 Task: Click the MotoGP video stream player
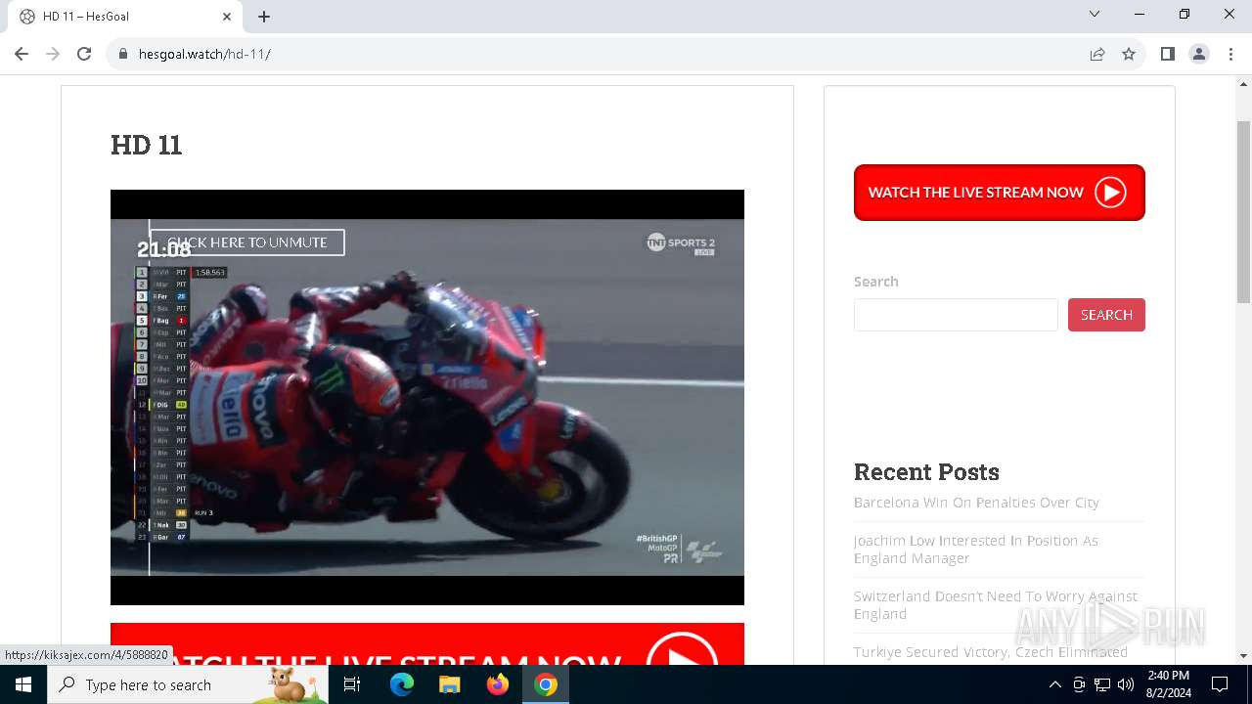tap(427, 397)
